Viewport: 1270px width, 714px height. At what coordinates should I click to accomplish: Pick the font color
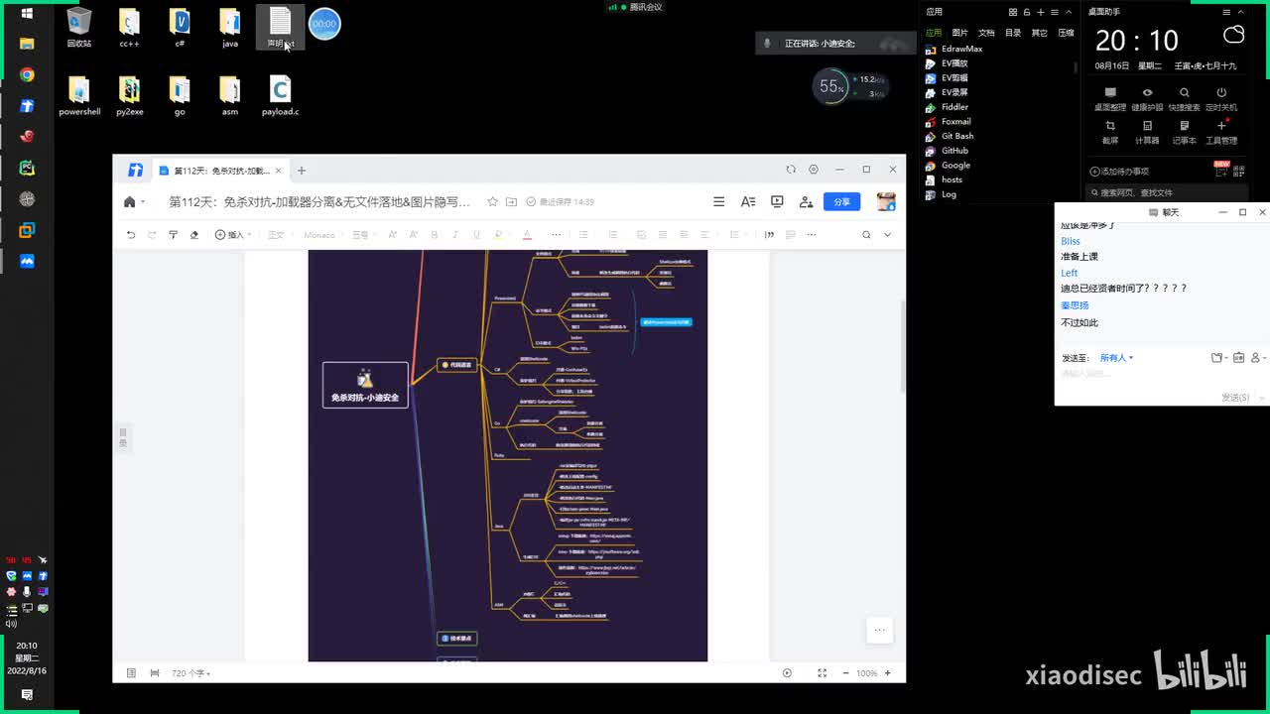click(x=527, y=235)
